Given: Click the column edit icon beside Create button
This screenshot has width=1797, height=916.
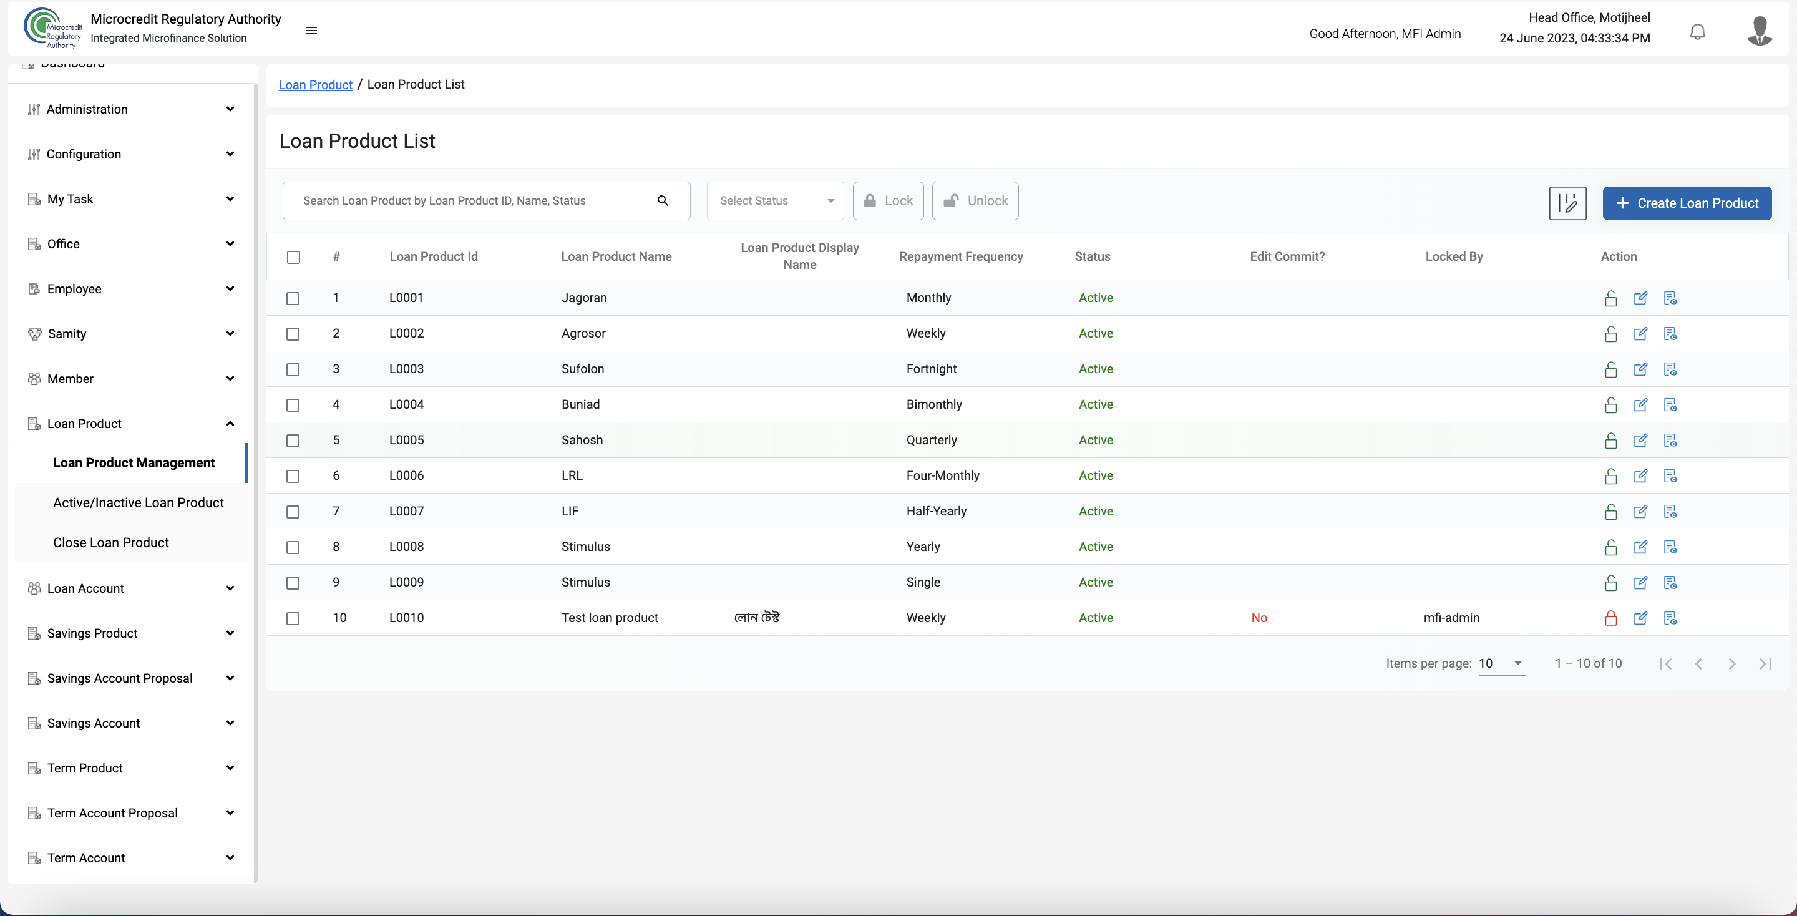Looking at the screenshot, I should tap(1567, 203).
